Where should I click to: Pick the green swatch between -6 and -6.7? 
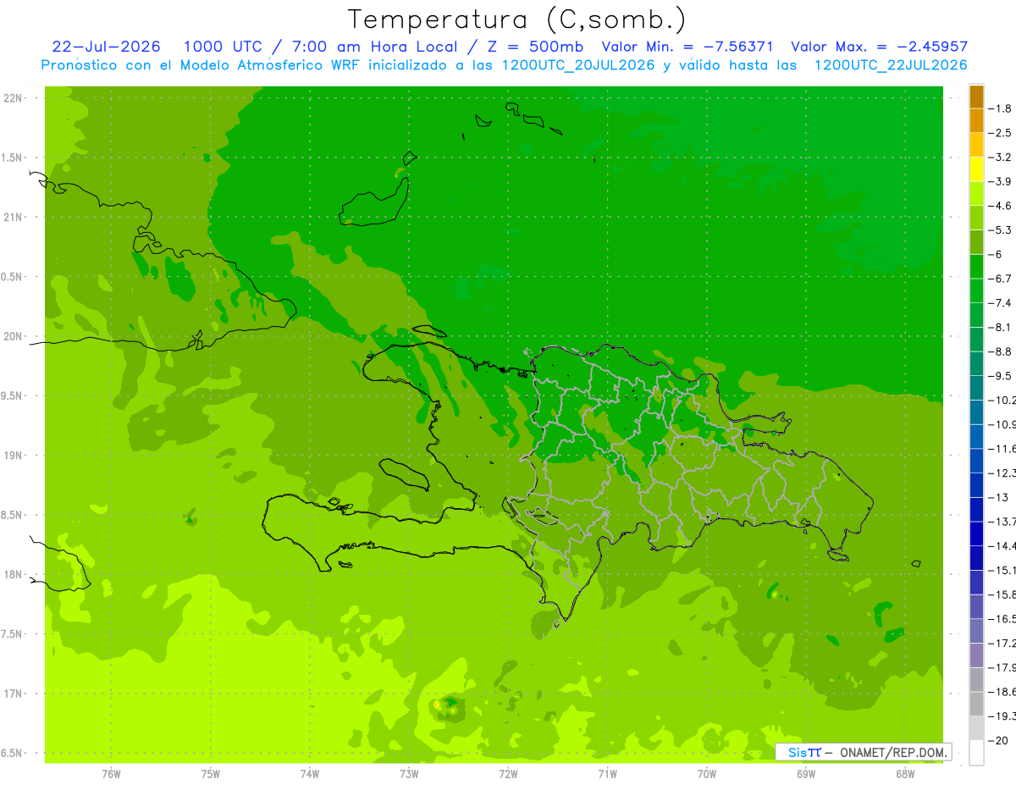[x=976, y=267]
